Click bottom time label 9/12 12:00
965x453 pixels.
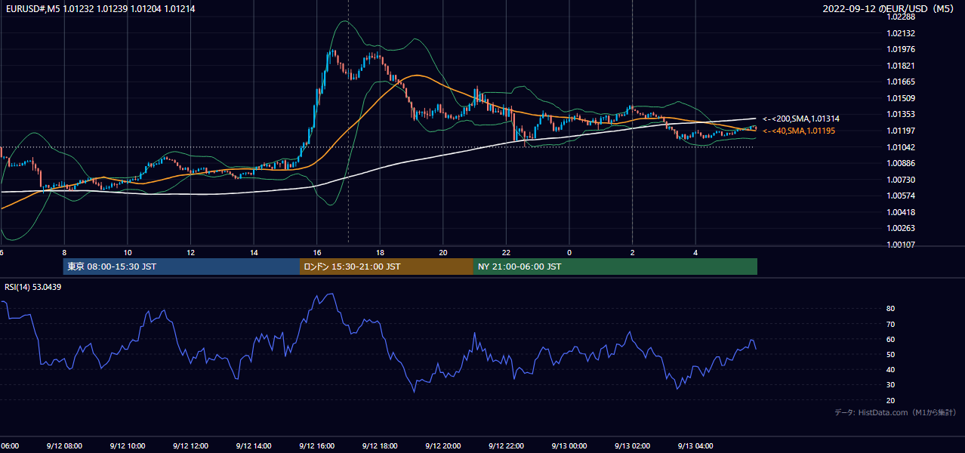190,446
